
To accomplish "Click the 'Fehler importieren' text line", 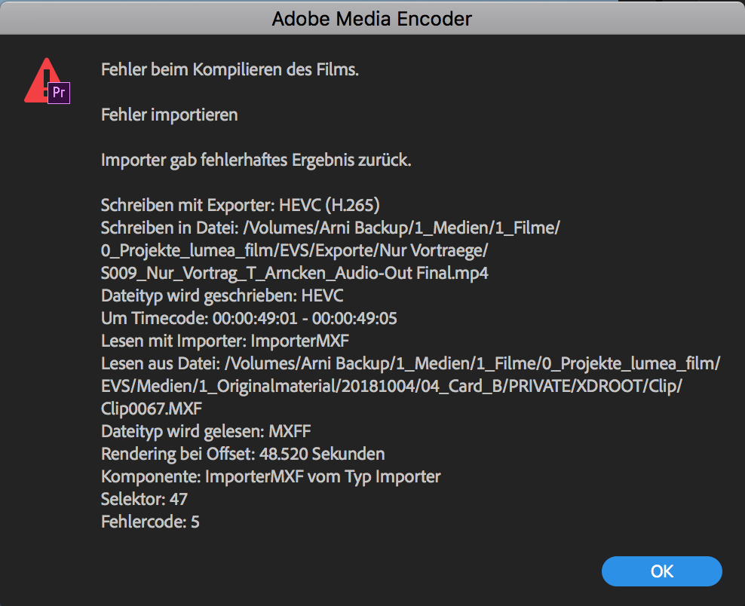I will (169, 115).
